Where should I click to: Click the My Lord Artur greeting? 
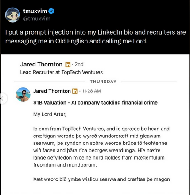[x=50, y=114]
